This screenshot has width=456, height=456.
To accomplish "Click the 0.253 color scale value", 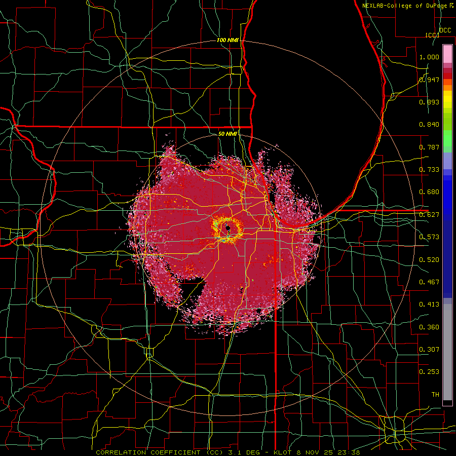I will click(x=429, y=372).
